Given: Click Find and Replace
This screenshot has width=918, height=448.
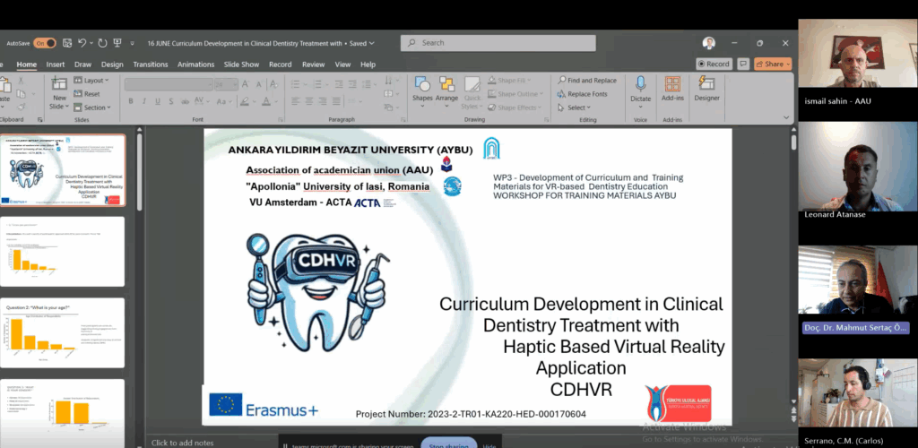Looking at the screenshot, I should click(586, 81).
